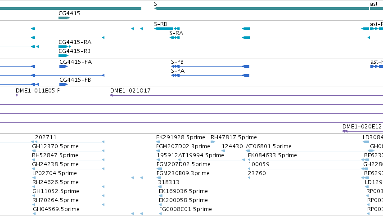Click the AT06801.5prime alignment line
Image resolution: width=383 pixels, height=216 pixels.
(310, 151)
